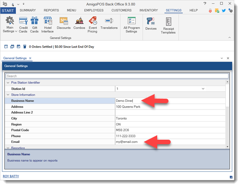Image resolution: width=241 pixels, height=187 pixels.
Task: Select the Business Name row label
Action: [23, 101]
